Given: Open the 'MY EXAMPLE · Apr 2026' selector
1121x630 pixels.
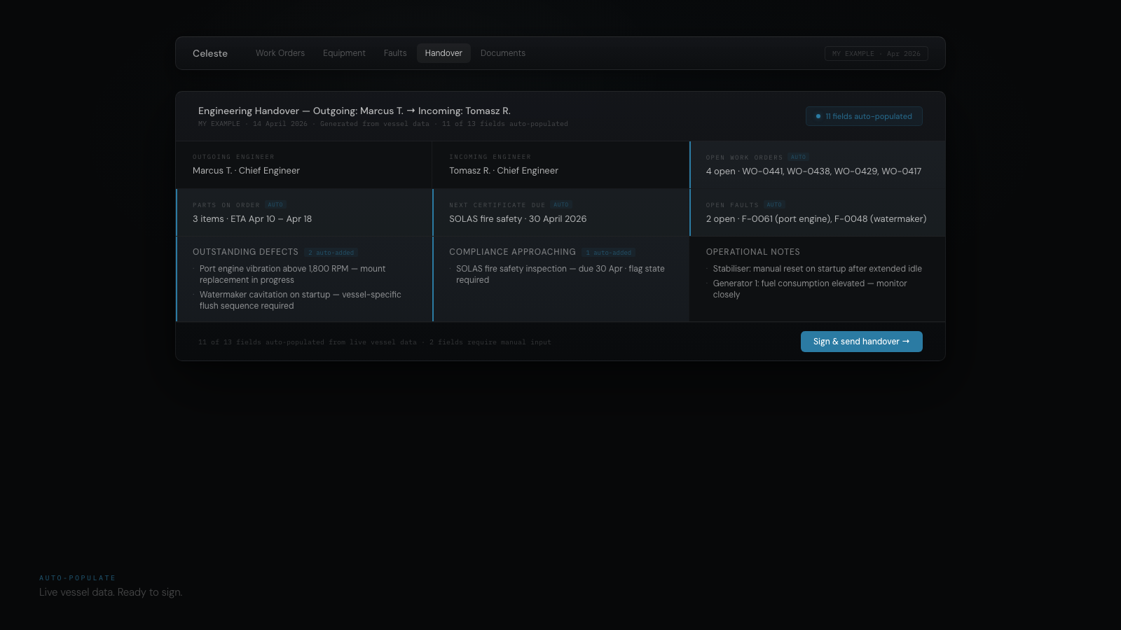Looking at the screenshot, I should tap(876, 53).
